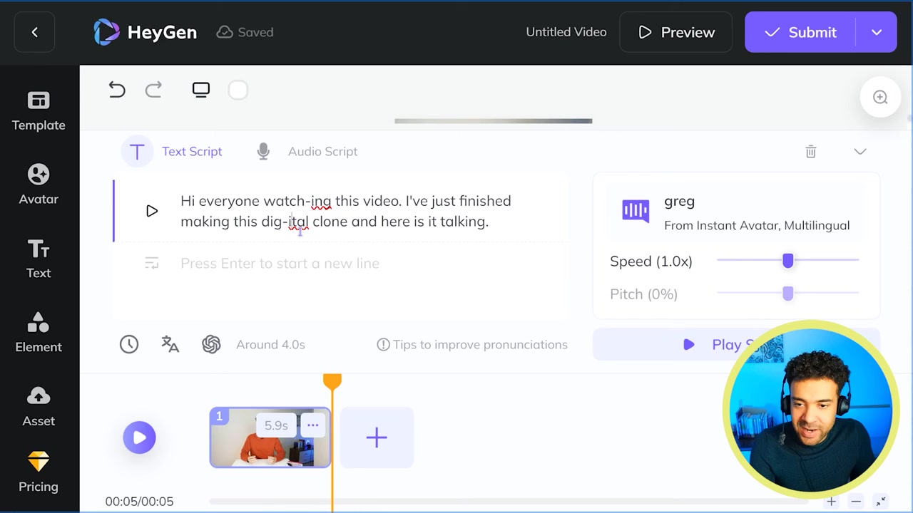Click the Saved cloud status icon
The width and height of the screenshot is (913, 513).
225,32
